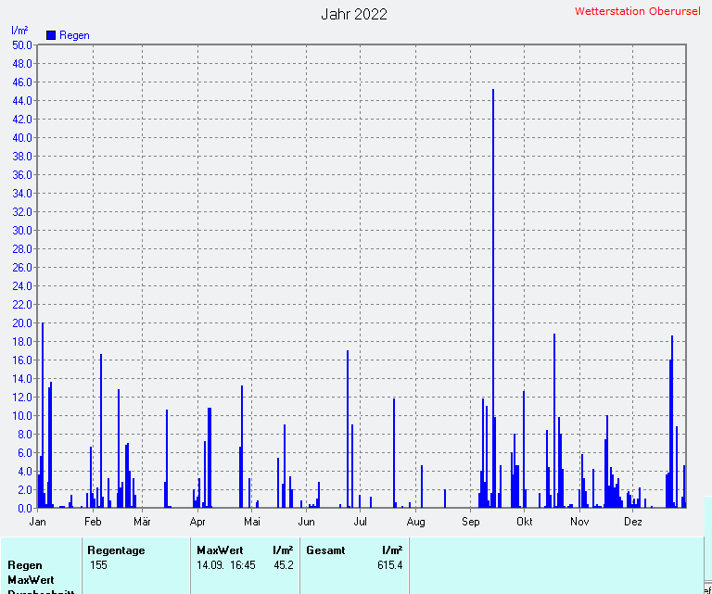The width and height of the screenshot is (712, 594).
Task: Click the Aug month label
Action: click(x=415, y=522)
